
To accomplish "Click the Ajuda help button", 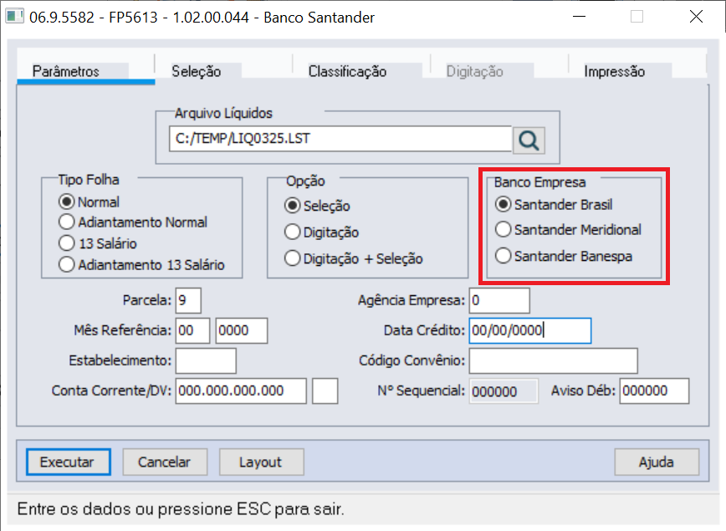I will point(657,462).
